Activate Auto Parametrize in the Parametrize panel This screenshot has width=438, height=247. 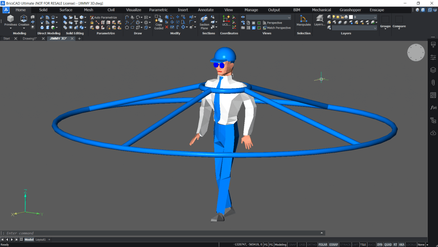click(103, 17)
